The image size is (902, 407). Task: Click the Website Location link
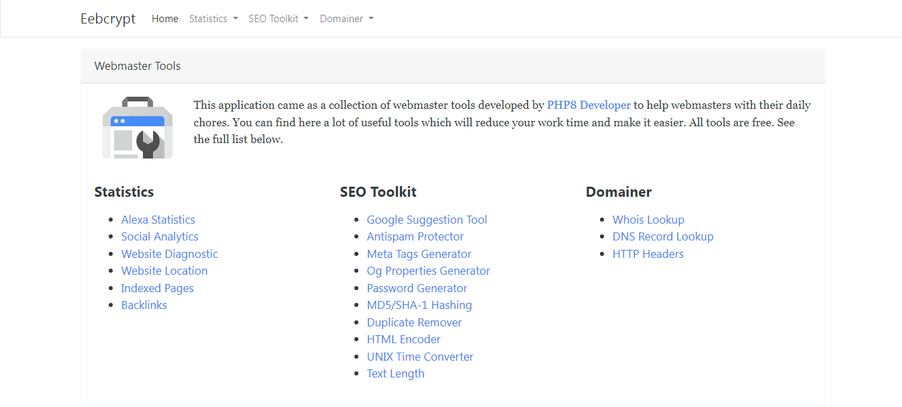(164, 271)
